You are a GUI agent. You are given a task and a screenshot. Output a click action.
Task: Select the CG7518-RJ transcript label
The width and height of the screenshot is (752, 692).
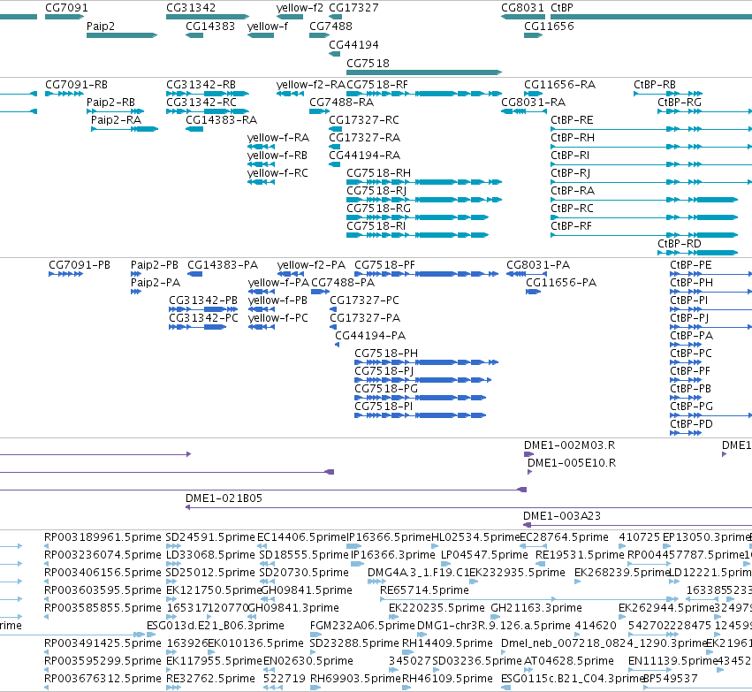(x=376, y=192)
